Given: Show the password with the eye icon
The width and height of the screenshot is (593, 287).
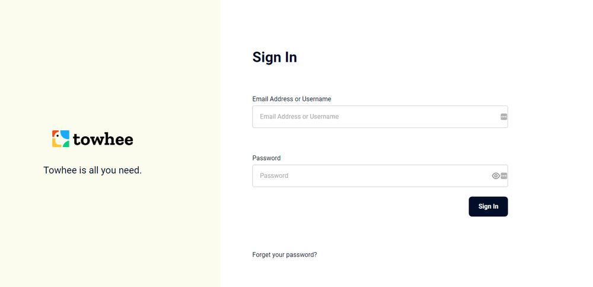Looking at the screenshot, I should tap(496, 176).
